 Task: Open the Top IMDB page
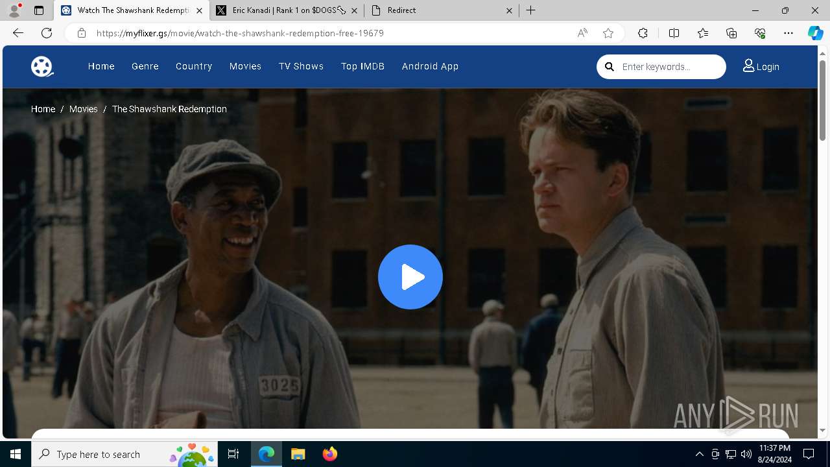point(362,66)
